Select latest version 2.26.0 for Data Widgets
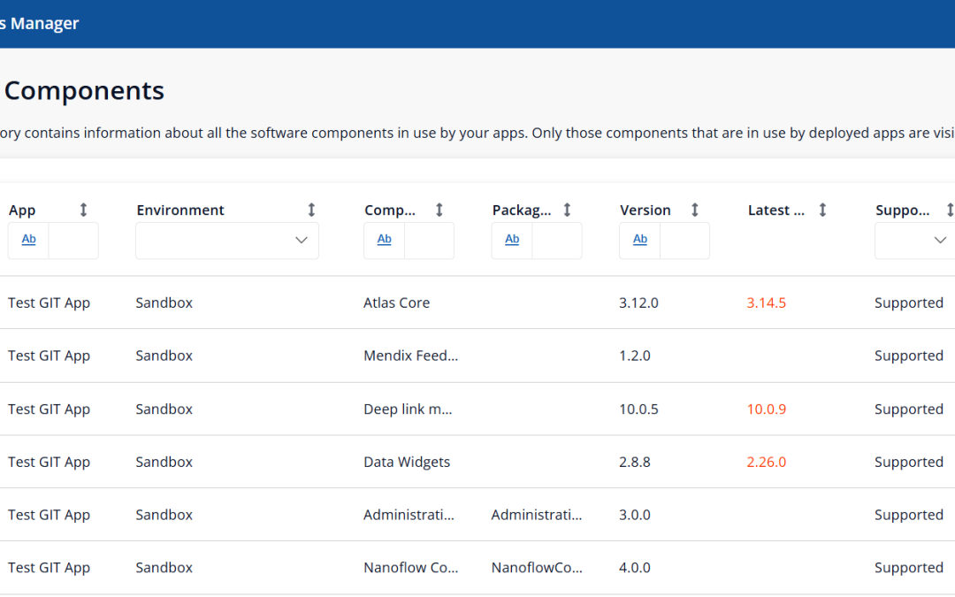Image resolution: width=955 pixels, height=597 pixels. [766, 462]
